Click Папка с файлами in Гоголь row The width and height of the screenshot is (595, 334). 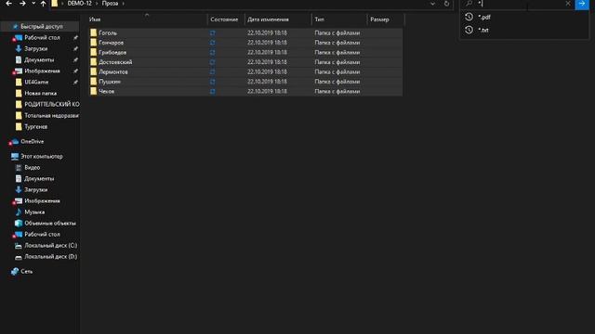337,33
